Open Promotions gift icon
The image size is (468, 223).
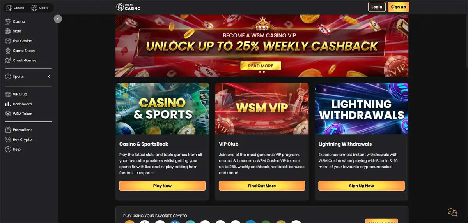[x=8, y=130]
